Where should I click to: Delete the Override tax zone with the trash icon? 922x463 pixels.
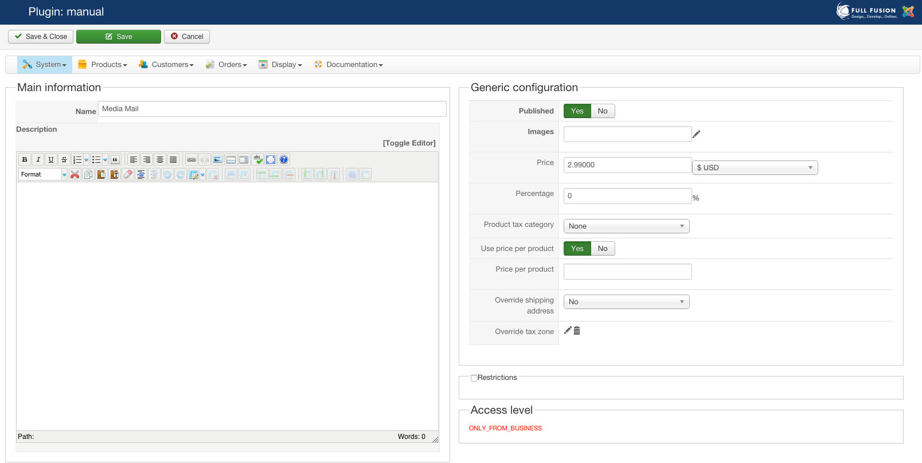(577, 331)
